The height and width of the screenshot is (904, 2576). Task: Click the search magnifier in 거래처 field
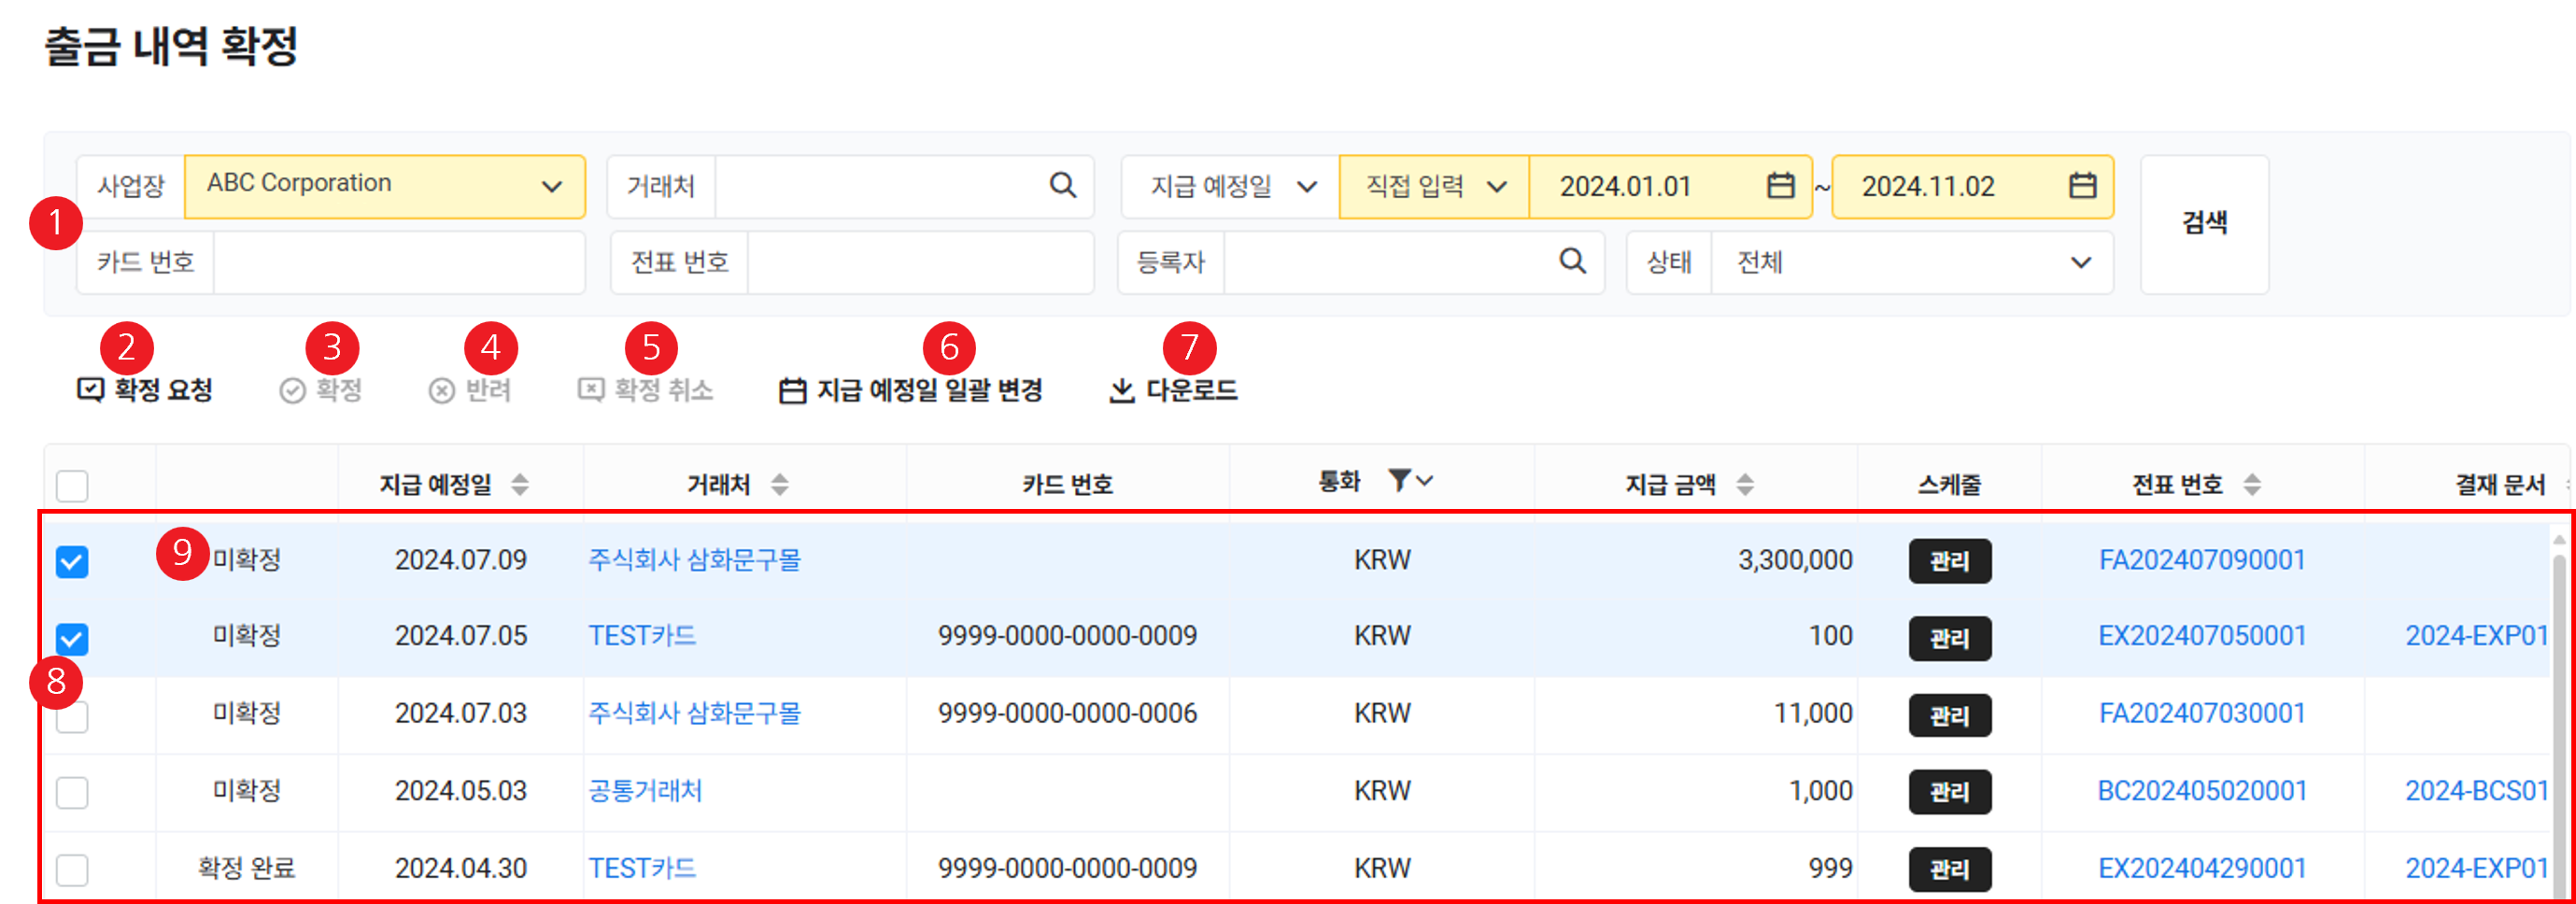1062,186
